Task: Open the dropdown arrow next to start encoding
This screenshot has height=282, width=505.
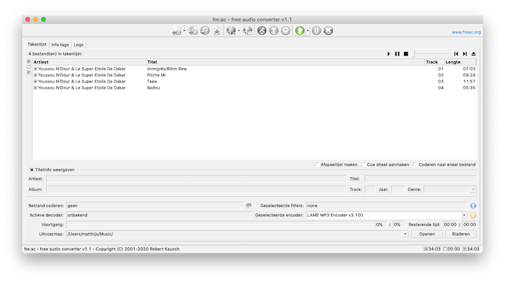Action: (307, 30)
